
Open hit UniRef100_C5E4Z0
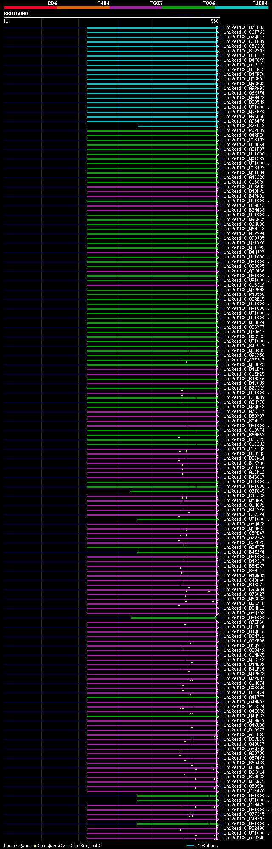(x=244, y=791)
